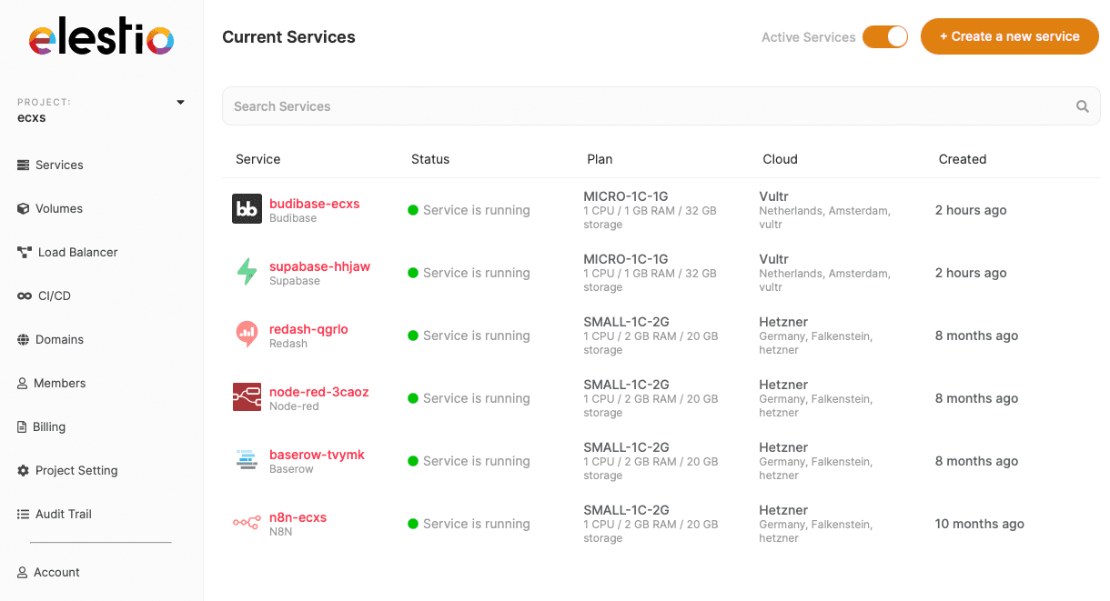Click the Volumes cube icon
Image resolution: width=1110 pixels, height=601 pixels.
tap(24, 208)
